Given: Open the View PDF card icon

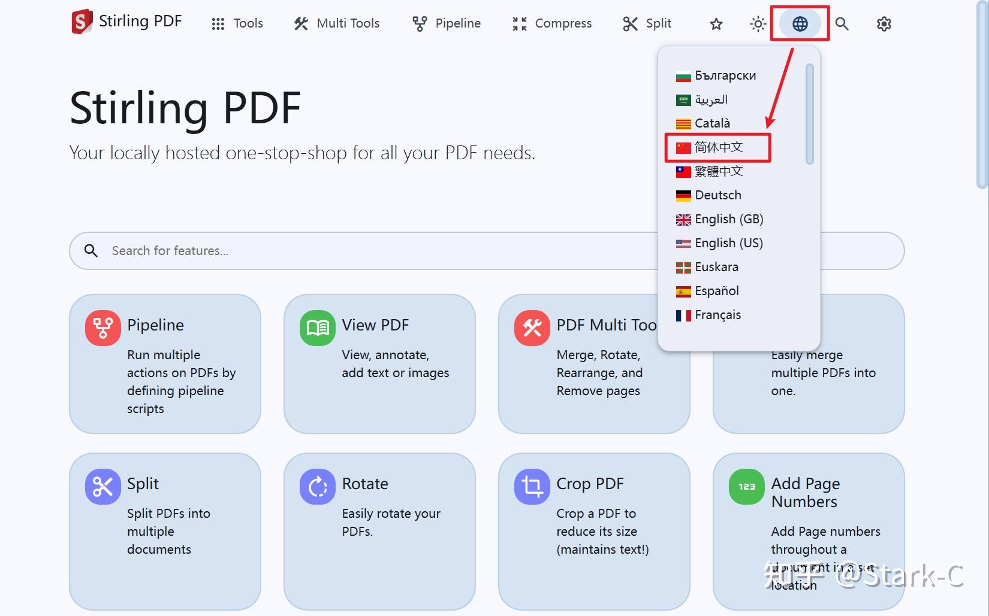Looking at the screenshot, I should tap(318, 327).
